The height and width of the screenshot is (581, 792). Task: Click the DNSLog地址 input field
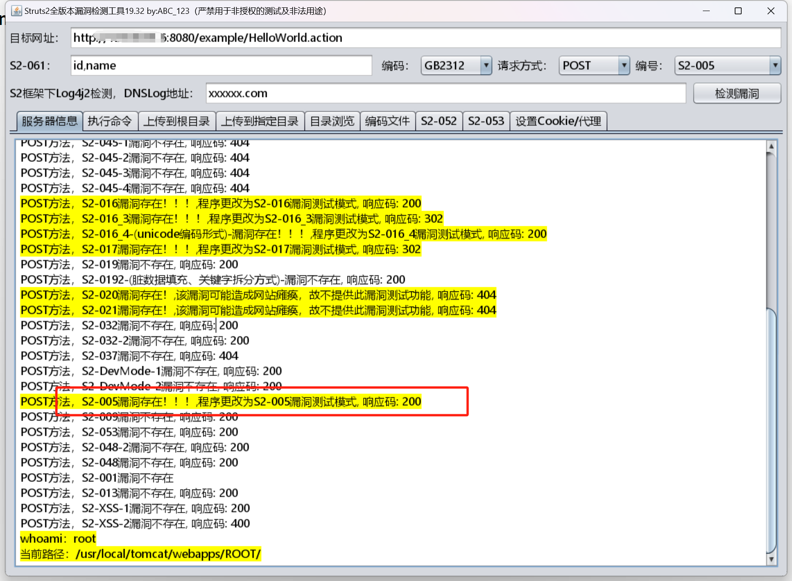pos(445,94)
